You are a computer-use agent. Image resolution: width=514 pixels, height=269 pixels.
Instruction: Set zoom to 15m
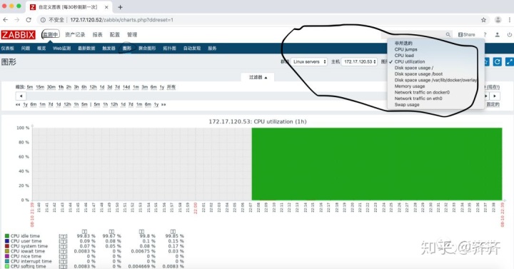[40, 87]
